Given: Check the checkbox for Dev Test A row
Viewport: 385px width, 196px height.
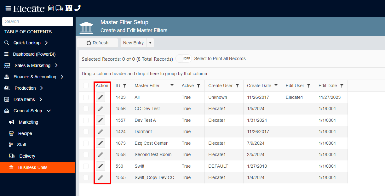Looking at the screenshot, I should click(x=86, y=120).
